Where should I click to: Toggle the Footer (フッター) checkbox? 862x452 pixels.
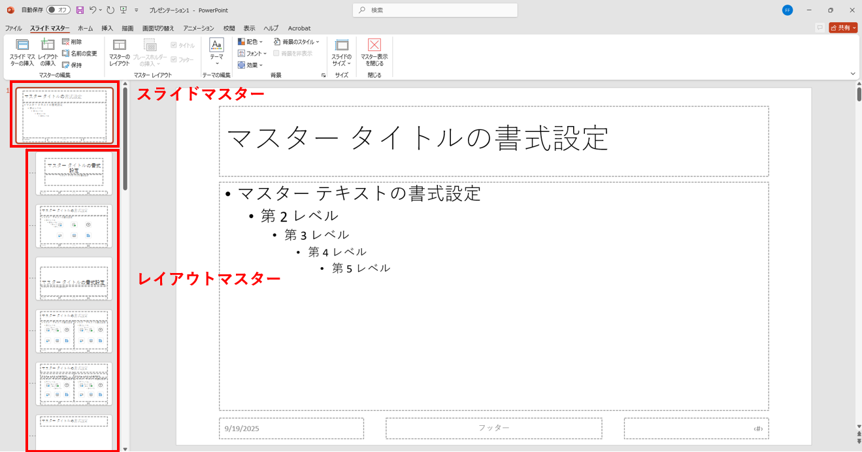click(x=174, y=59)
